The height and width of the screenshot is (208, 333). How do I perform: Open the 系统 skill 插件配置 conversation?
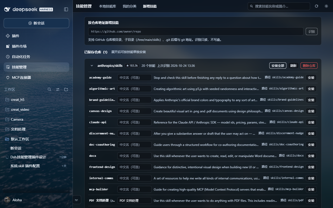(x=36, y=166)
